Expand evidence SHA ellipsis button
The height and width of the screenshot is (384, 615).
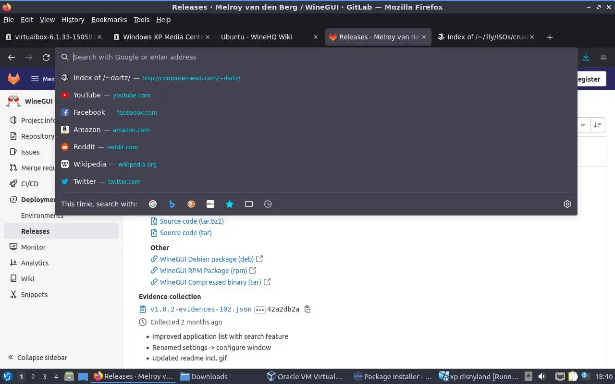point(260,310)
